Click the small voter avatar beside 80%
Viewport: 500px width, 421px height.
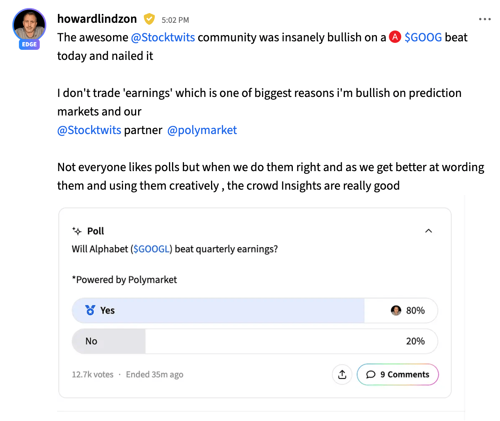point(396,310)
